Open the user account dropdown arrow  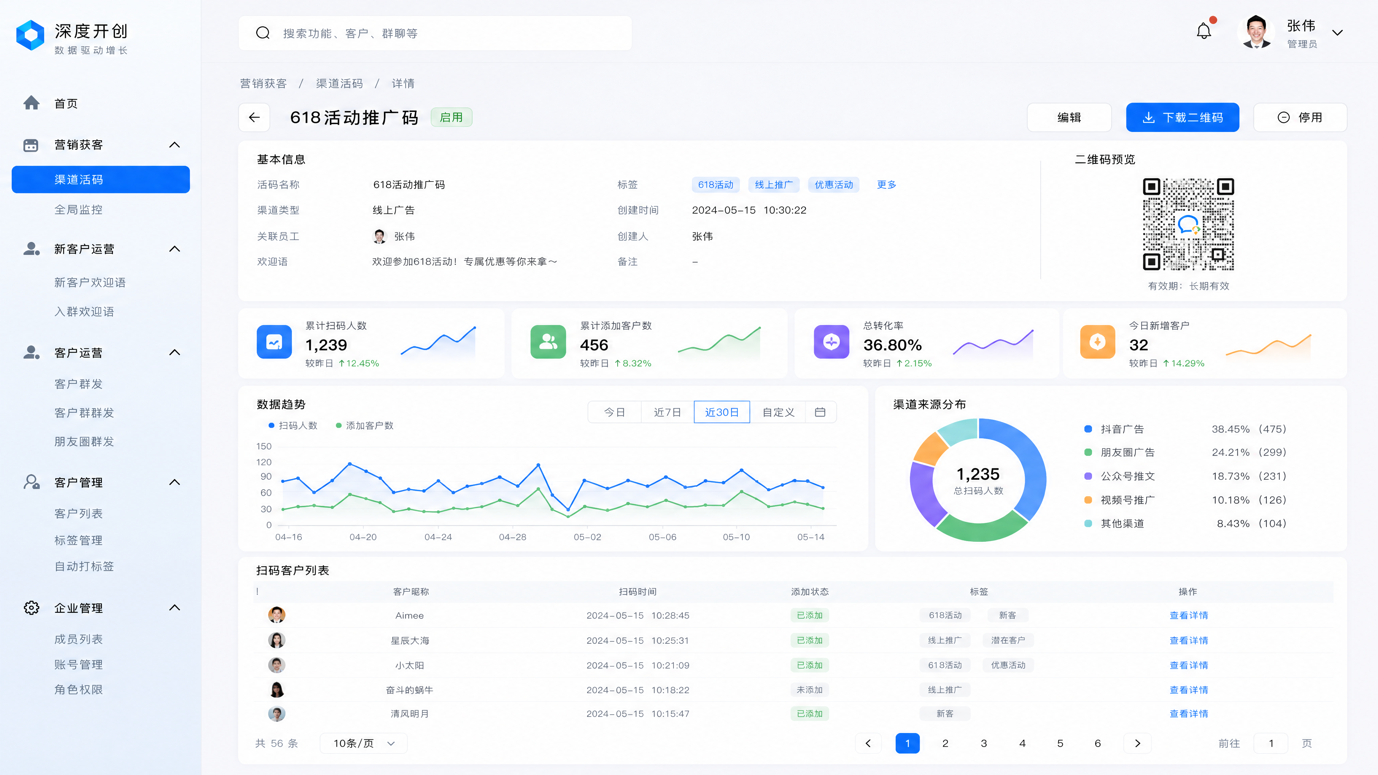[1337, 33]
